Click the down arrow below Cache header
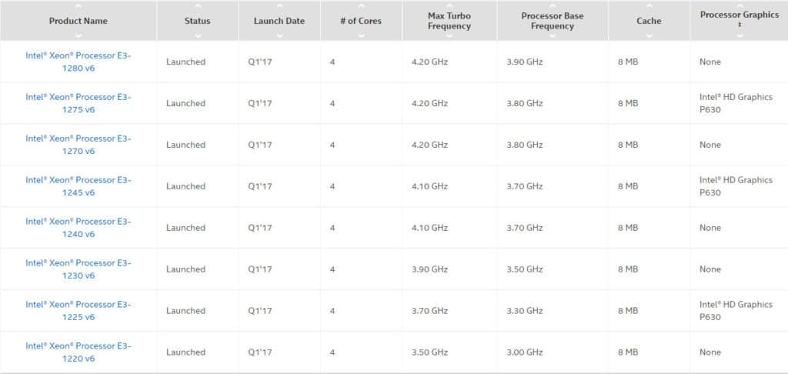This screenshot has height=374, width=788. pos(649,35)
